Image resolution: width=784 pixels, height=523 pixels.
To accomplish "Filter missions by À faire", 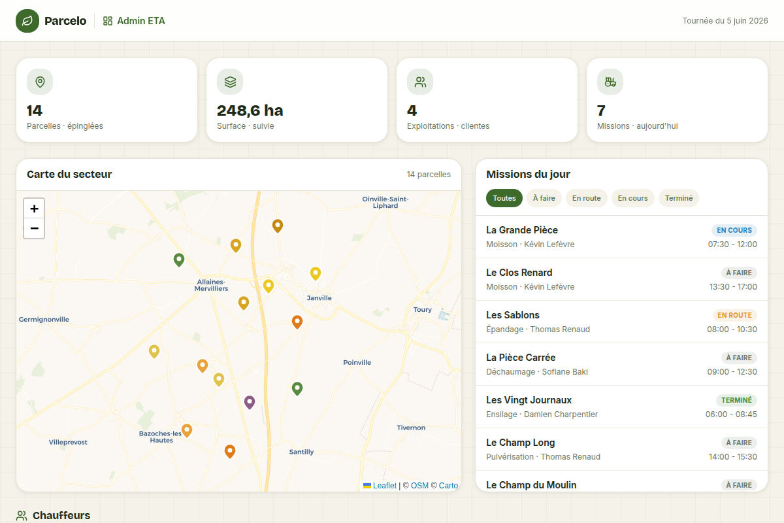I will 544,198.
